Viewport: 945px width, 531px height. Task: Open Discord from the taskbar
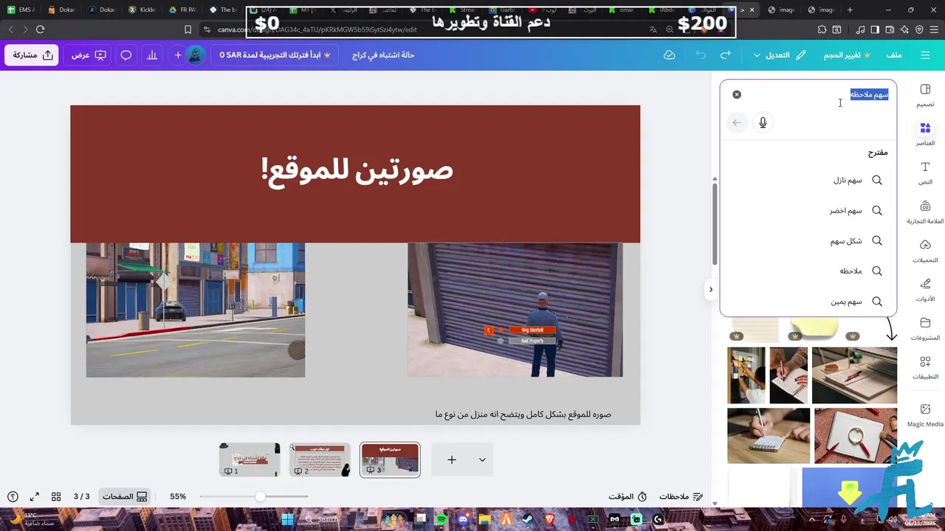463,519
